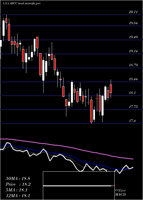
Task: Click the 18.1 price axis label
Action: point(132,93)
